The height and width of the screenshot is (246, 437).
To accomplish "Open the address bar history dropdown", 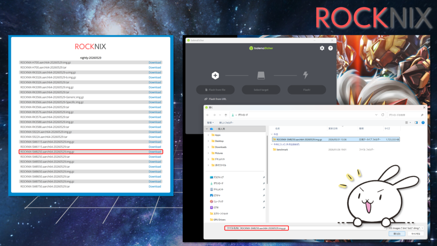I will coord(376,115).
